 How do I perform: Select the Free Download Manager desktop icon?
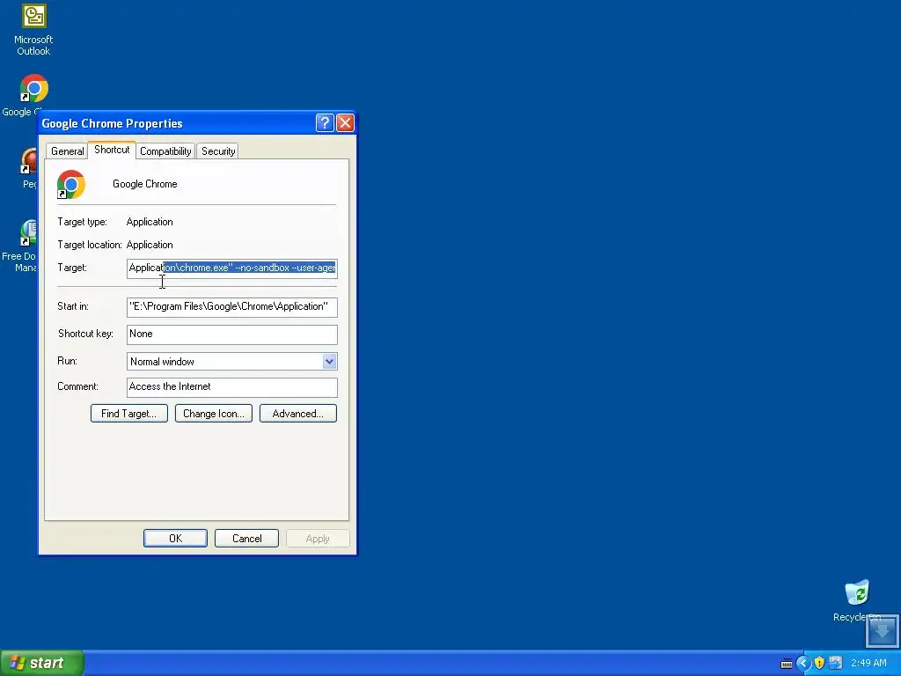click(x=28, y=232)
